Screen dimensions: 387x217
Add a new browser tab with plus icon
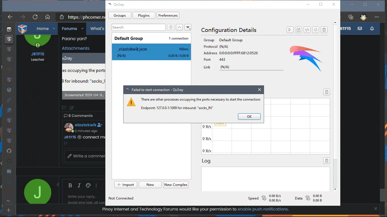click(9, 210)
